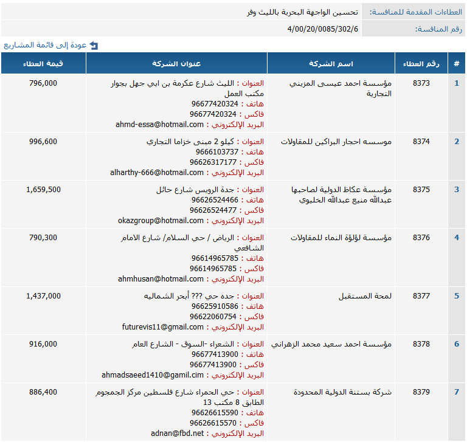Click the email okazgroup@hotmail.com
Image resolution: width=467 pixels, height=442 pixels.
tap(161, 221)
